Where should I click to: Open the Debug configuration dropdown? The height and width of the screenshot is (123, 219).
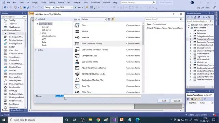49,8
